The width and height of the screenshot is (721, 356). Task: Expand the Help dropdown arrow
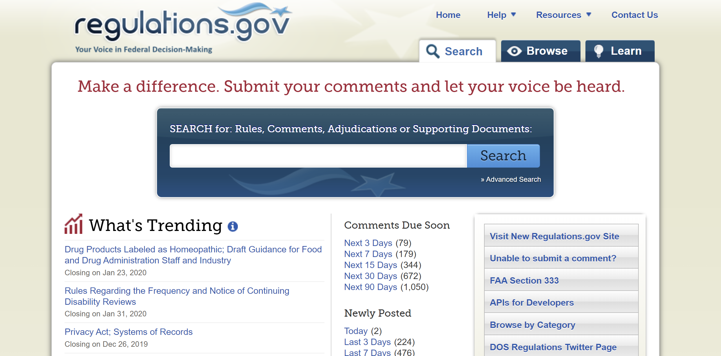(x=513, y=14)
